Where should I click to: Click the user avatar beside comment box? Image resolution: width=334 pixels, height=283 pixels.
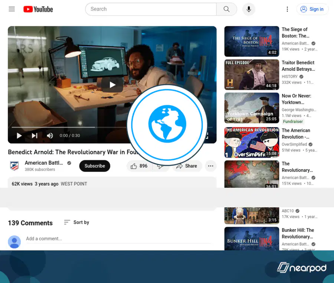coord(14,242)
